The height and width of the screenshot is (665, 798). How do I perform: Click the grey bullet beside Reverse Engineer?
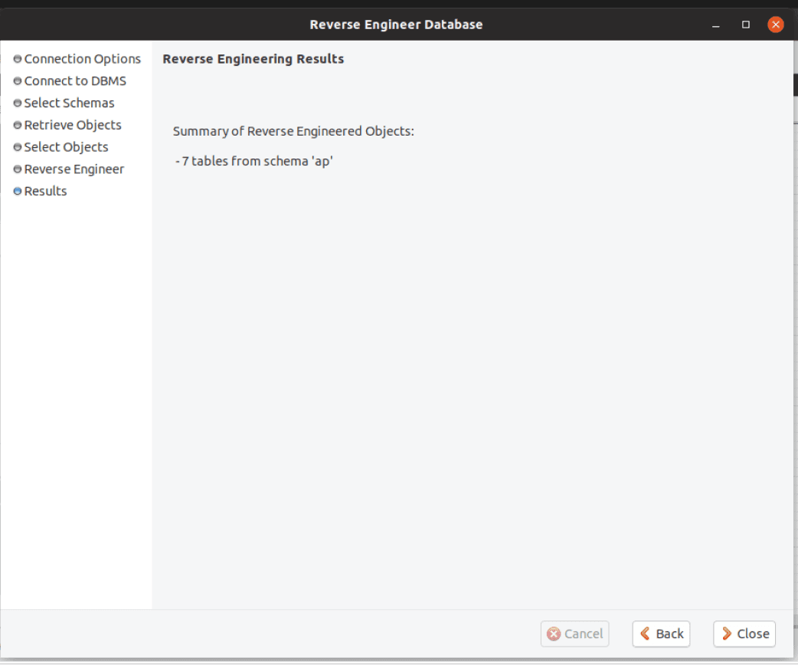tap(18, 169)
